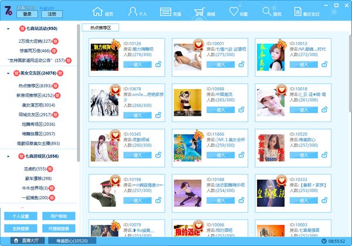Switch to the 热点推荐区 tab
This screenshot has height=246, width=352.
pyautogui.click(x=100, y=28)
